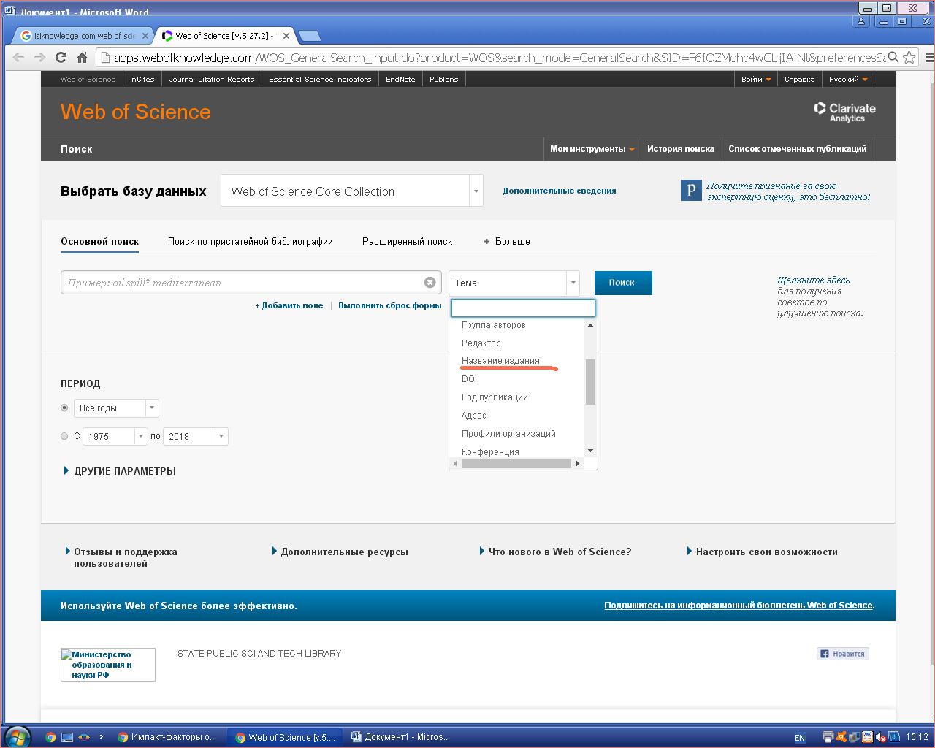Click the Clarivate Analytics logo
935x748 pixels.
click(844, 112)
